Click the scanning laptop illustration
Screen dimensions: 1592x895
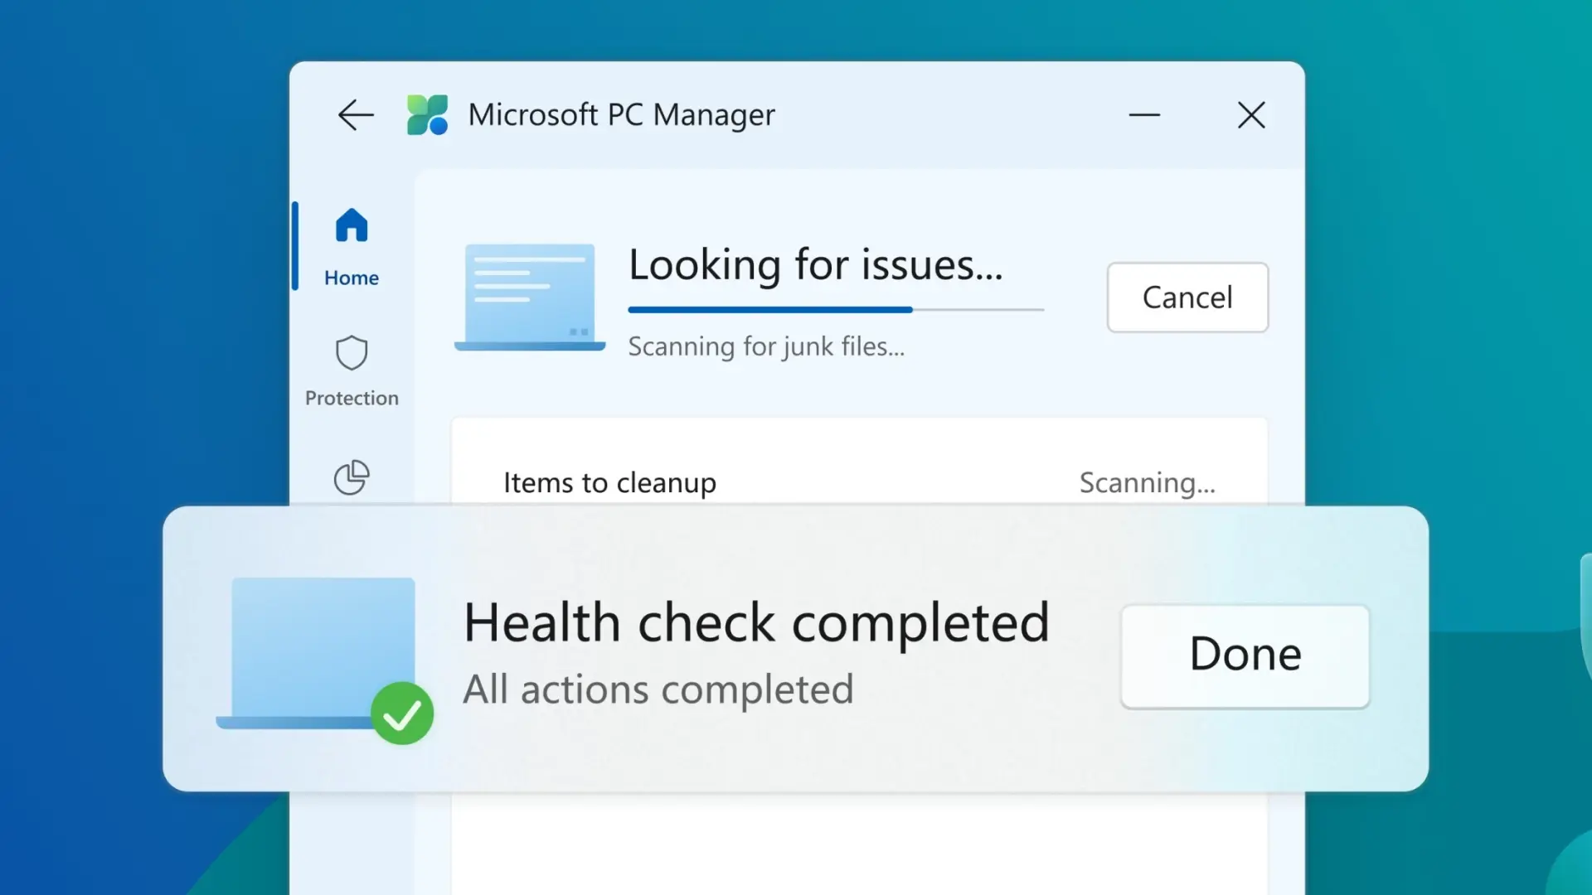tap(530, 297)
